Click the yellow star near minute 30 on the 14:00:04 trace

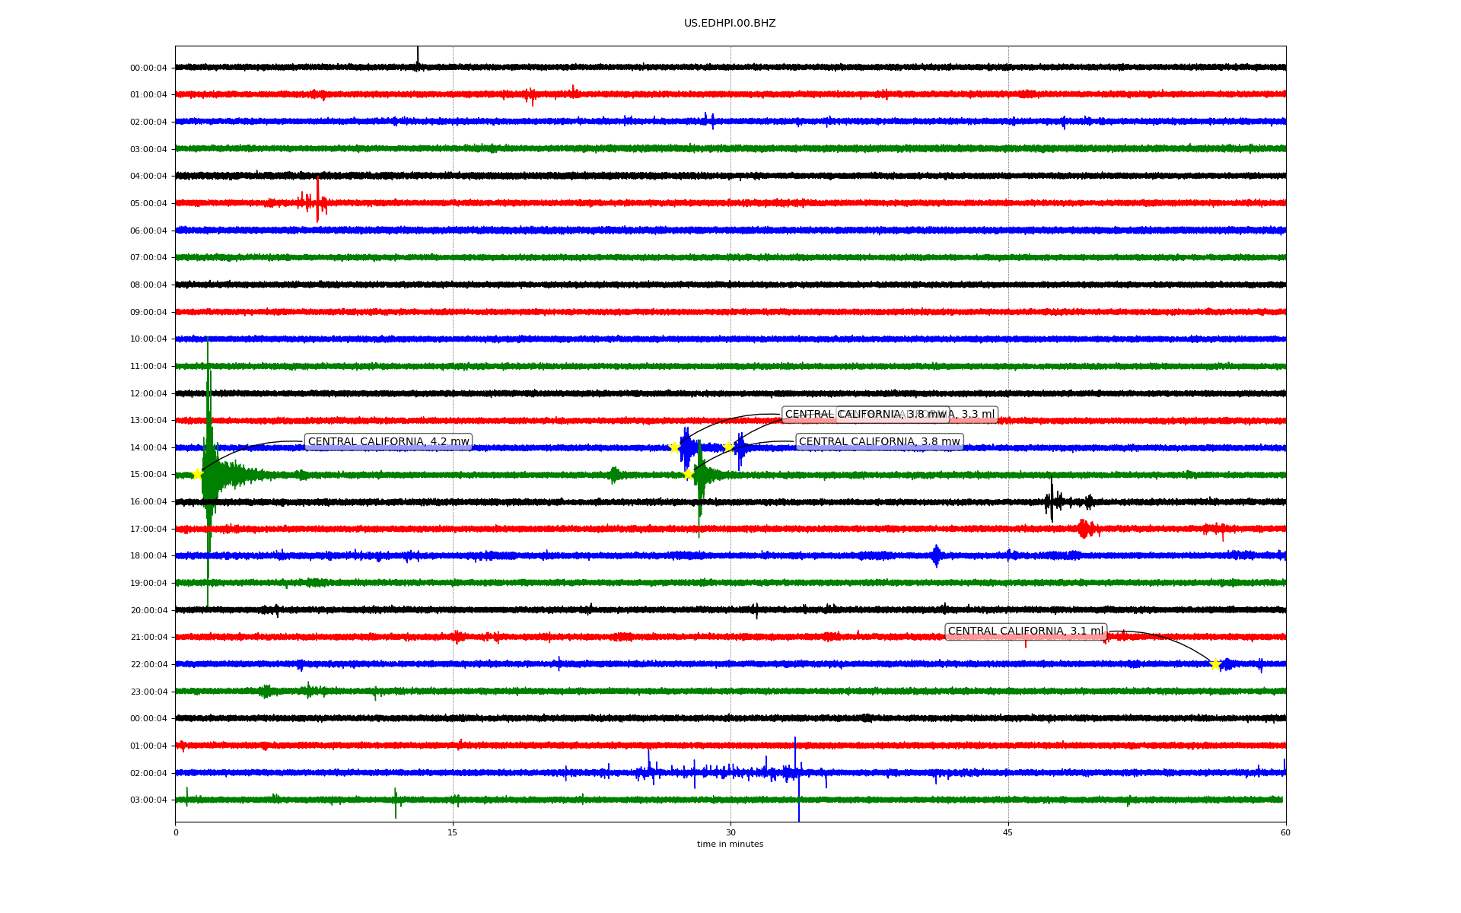pyautogui.click(x=728, y=447)
